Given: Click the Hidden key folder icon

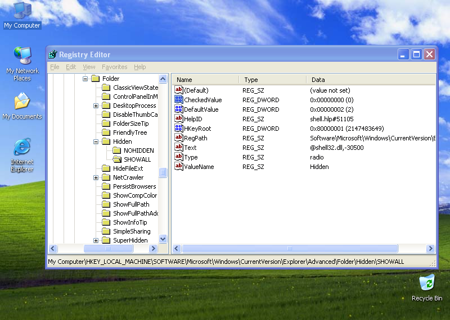Looking at the screenshot, I should pos(106,141).
